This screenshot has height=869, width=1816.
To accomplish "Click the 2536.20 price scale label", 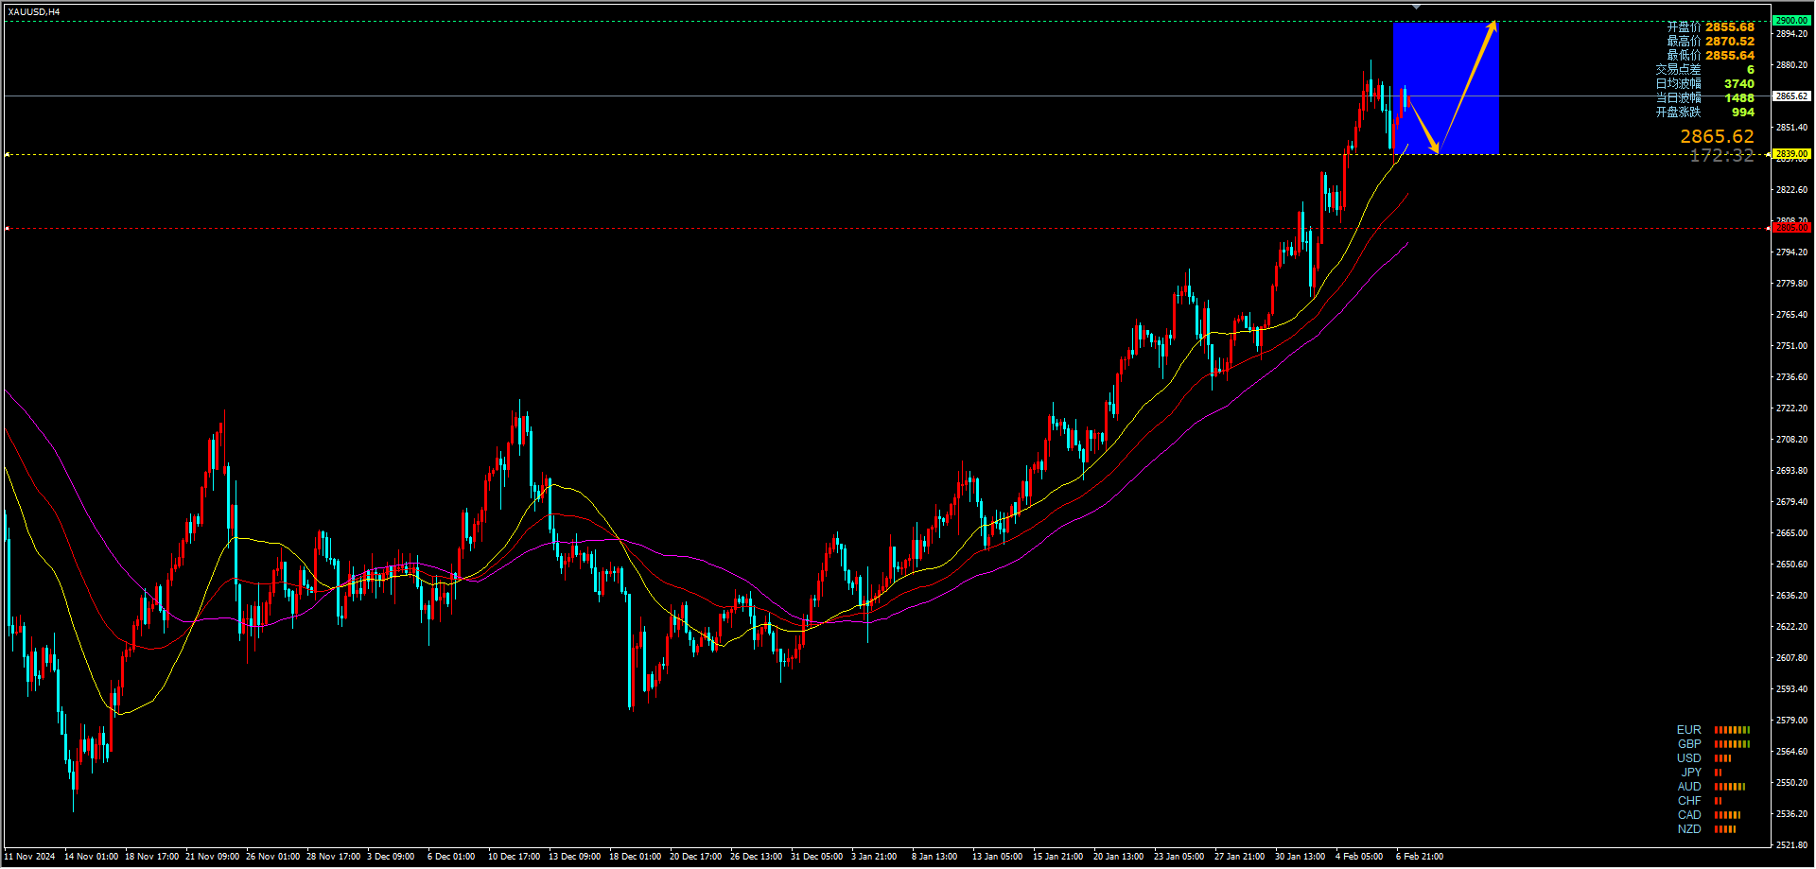I will [x=1792, y=814].
